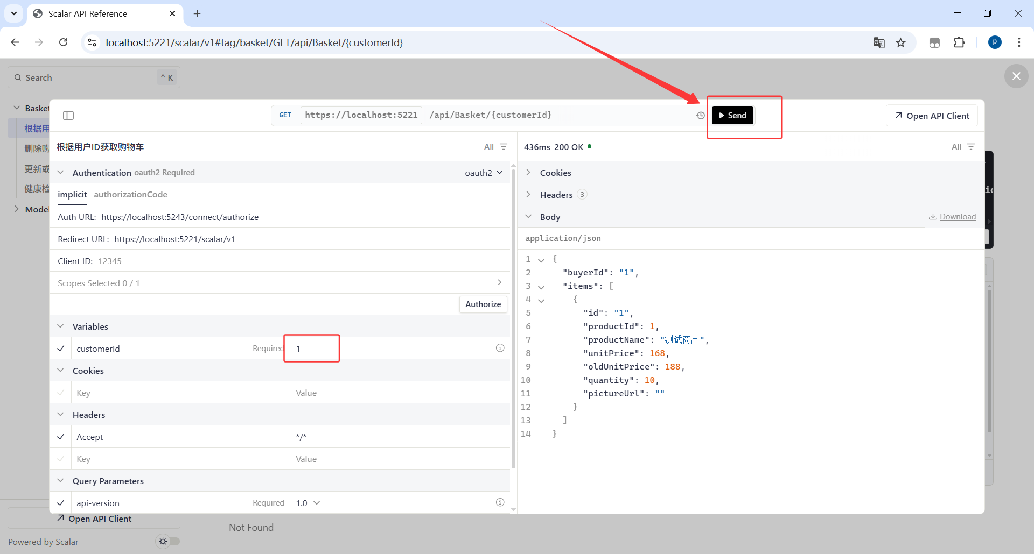Open the translate page icon

879,42
